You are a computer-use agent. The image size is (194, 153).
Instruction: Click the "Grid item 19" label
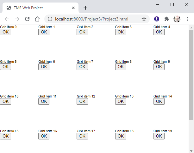[x=163, y=131]
